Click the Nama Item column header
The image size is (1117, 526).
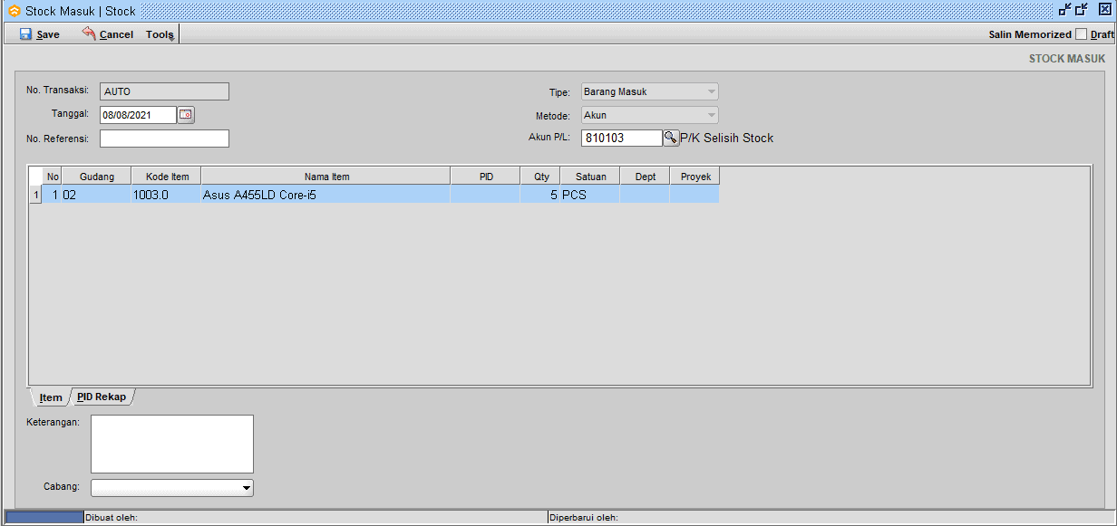[326, 177]
